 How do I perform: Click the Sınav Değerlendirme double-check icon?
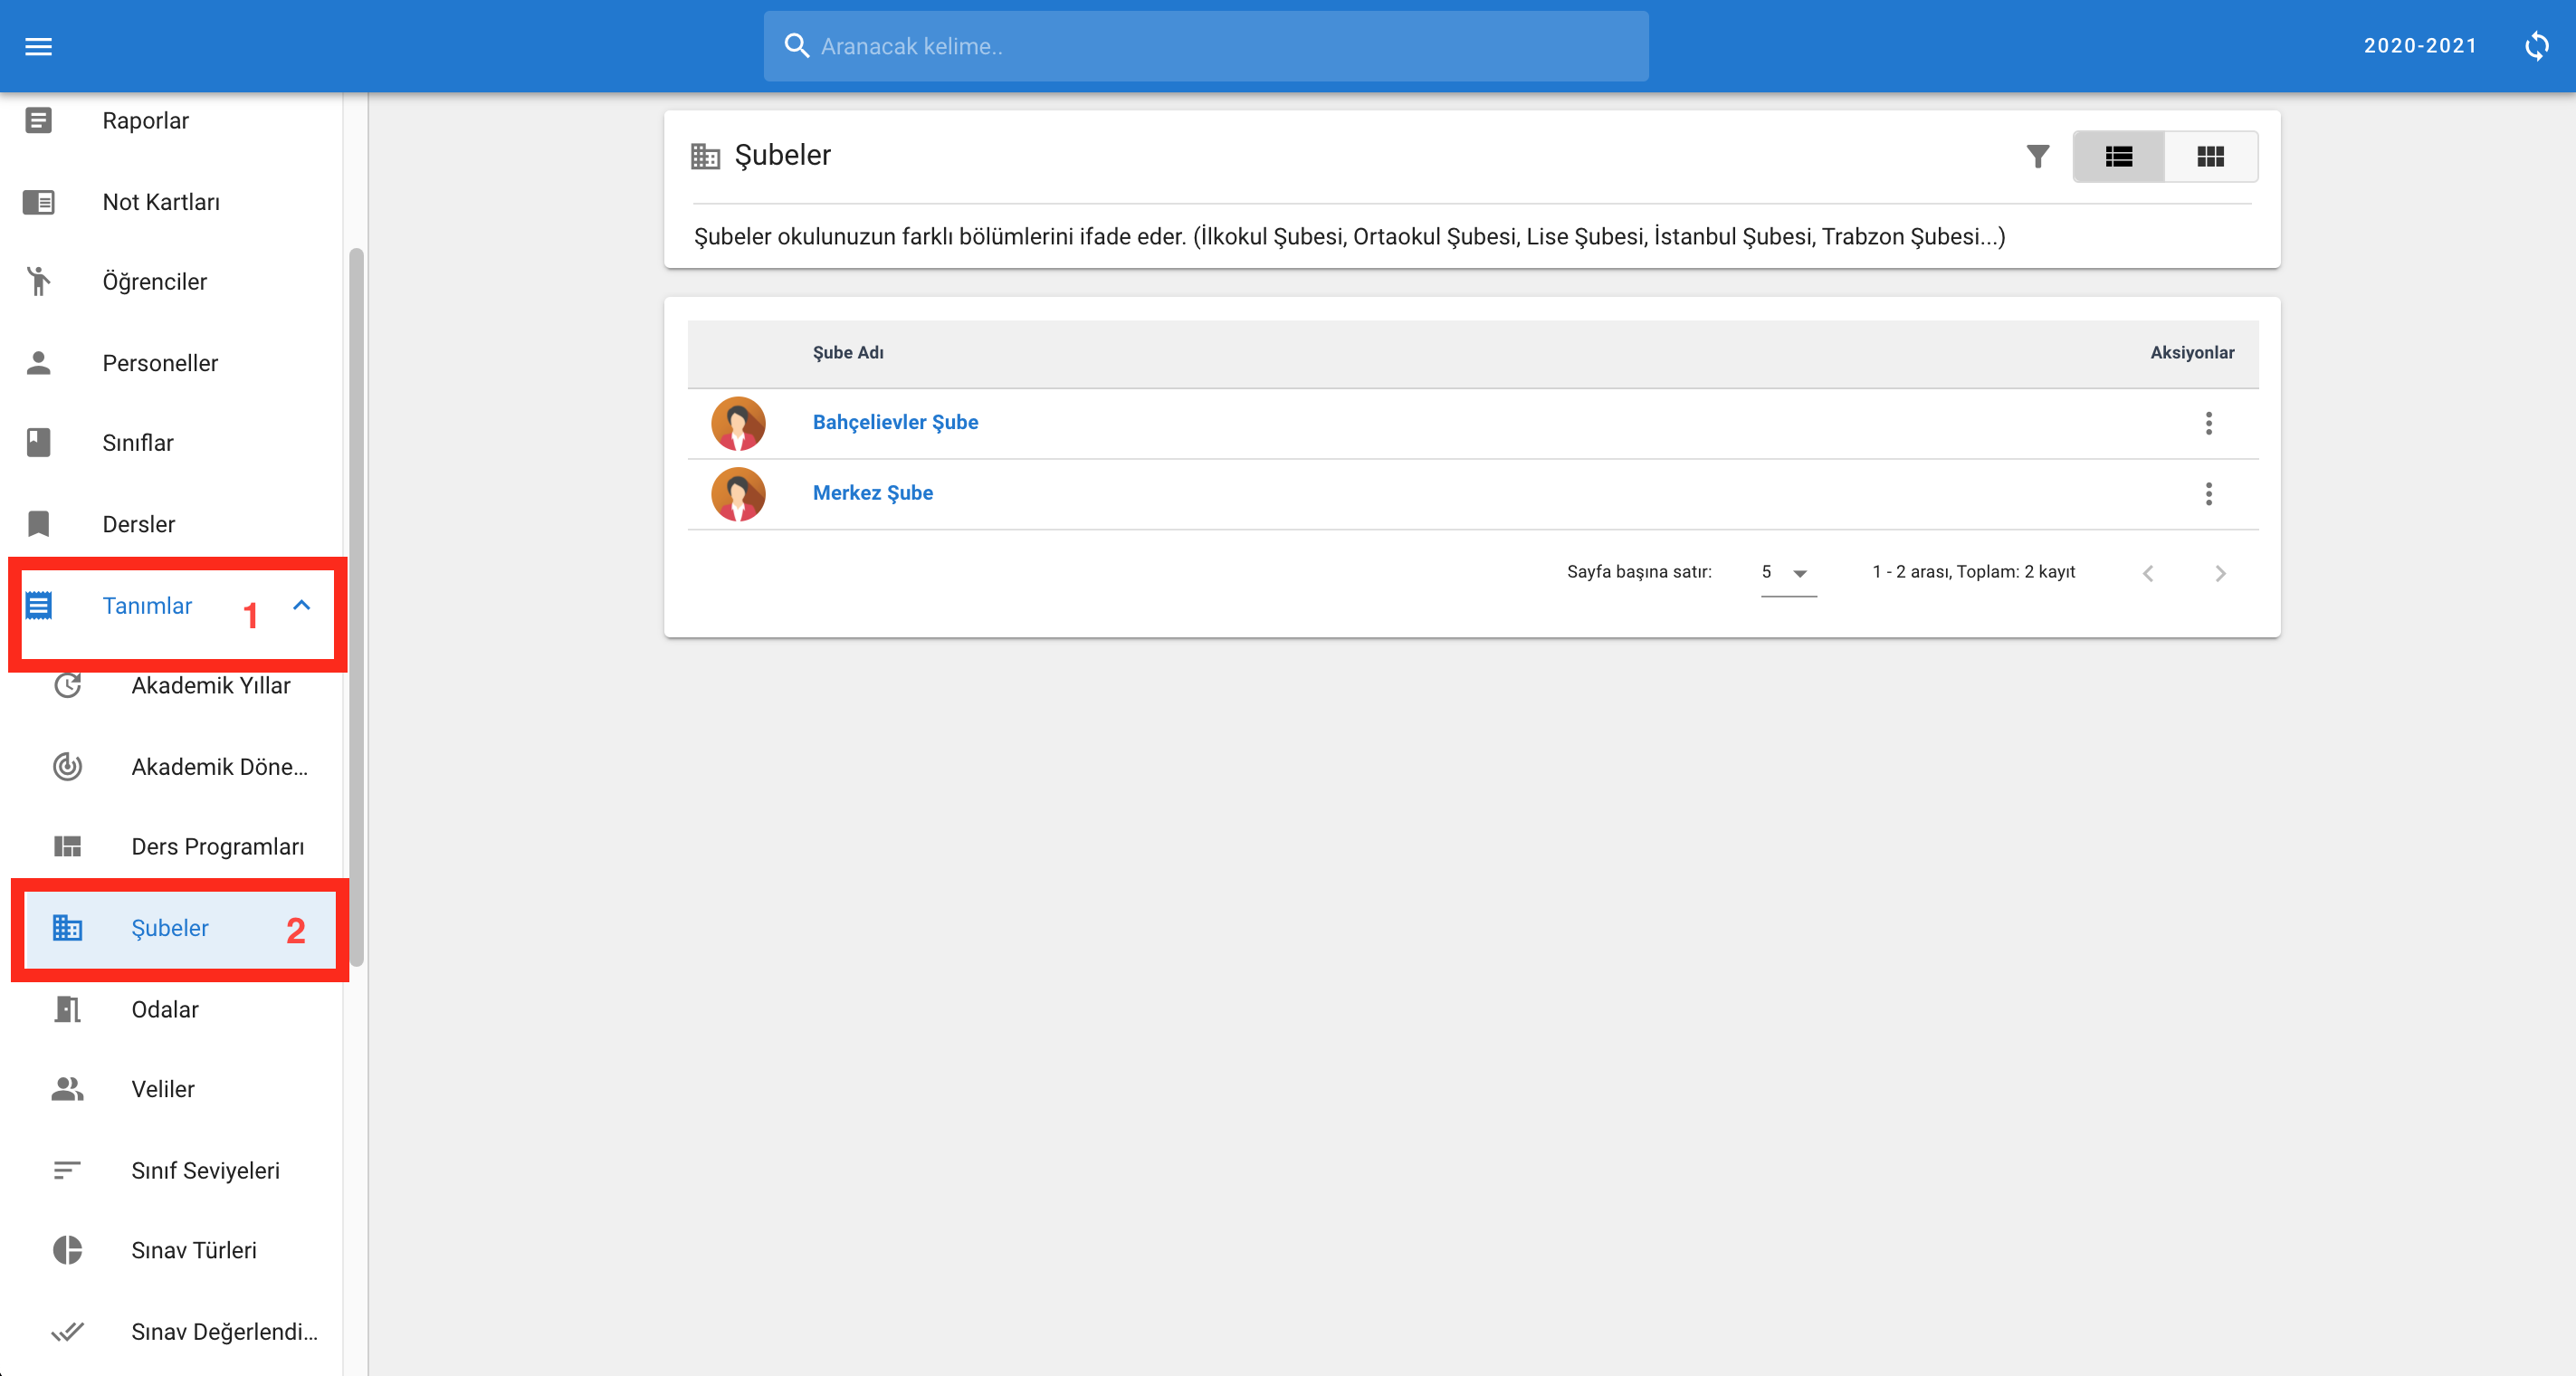tap(67, 1331)
